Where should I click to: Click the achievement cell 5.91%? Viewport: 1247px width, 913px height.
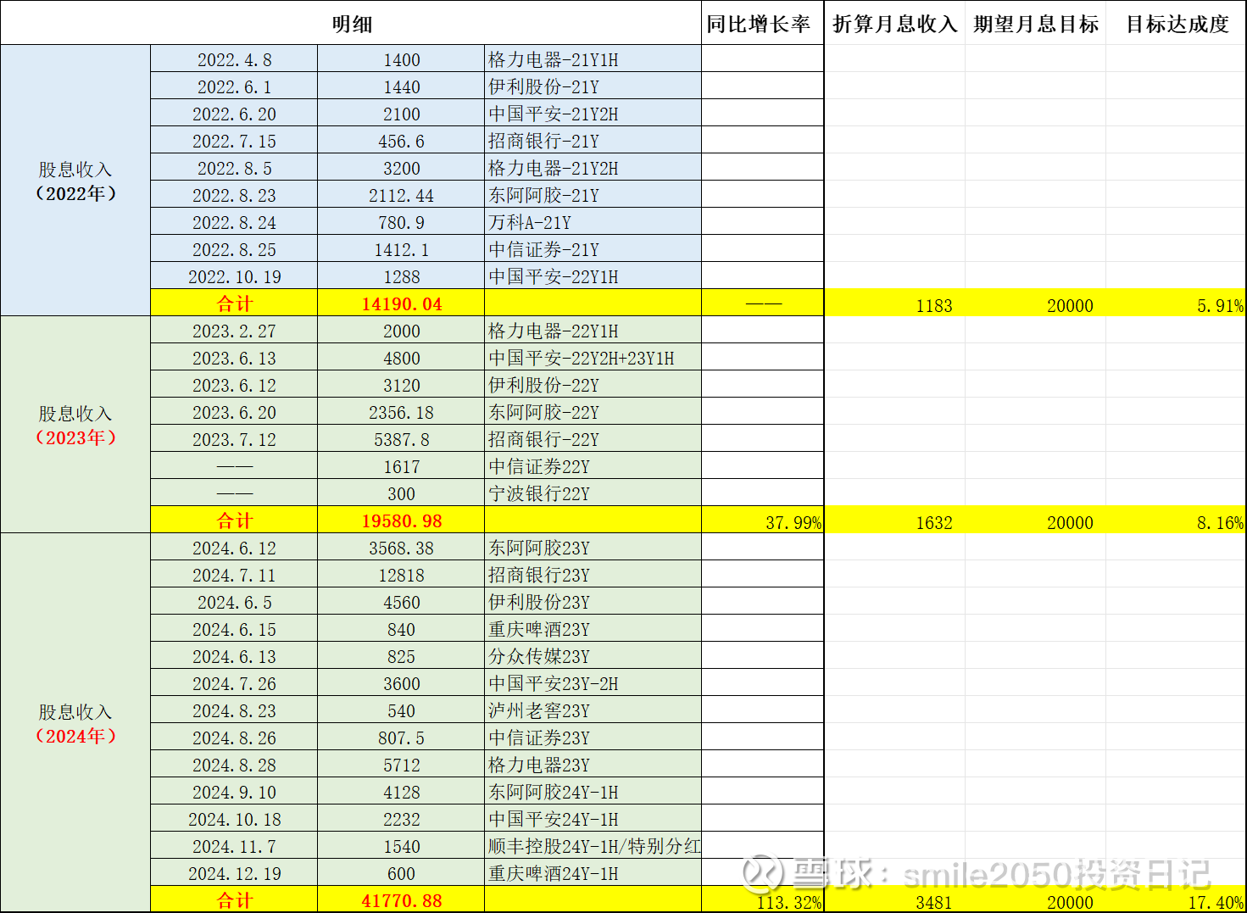(1176, 303)
